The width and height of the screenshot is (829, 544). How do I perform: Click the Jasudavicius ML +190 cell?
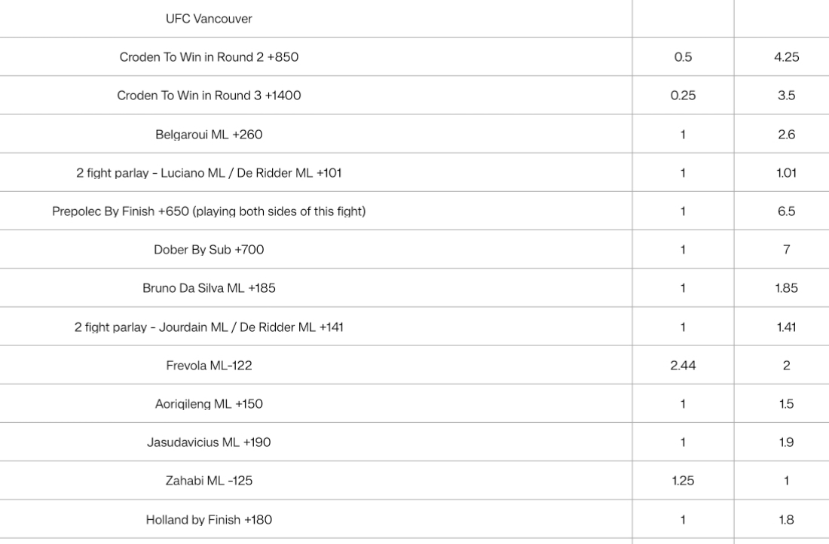tap(209, 442)
